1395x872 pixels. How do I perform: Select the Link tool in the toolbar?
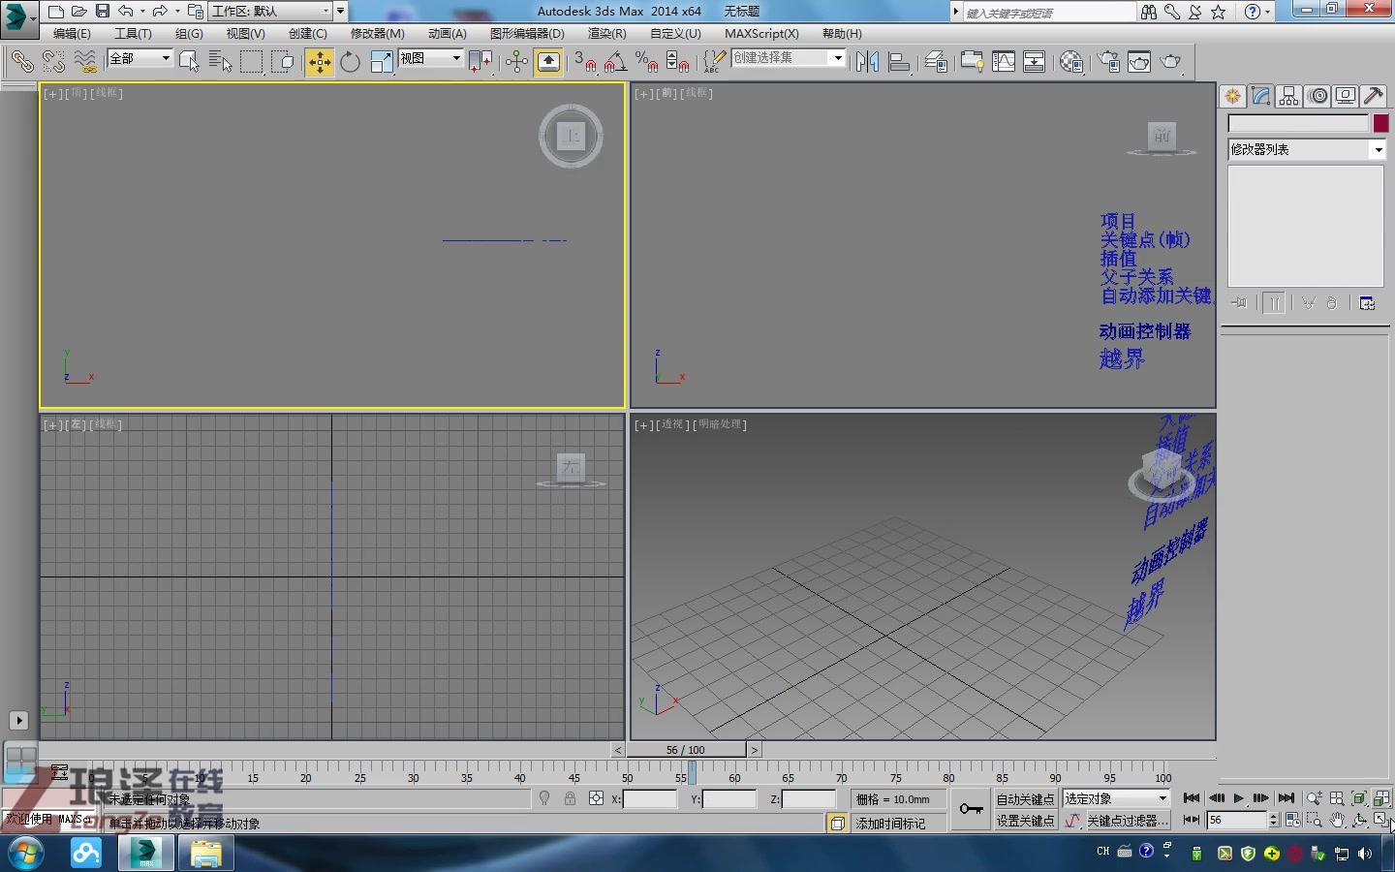(x=21, y=62)
